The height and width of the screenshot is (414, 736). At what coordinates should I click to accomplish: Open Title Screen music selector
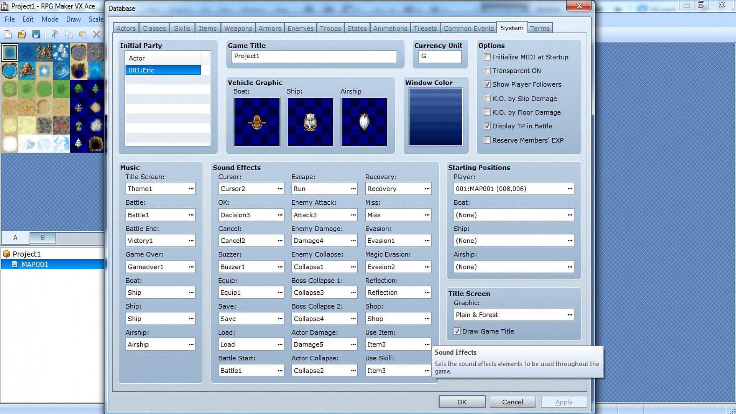tap(191, 189)
